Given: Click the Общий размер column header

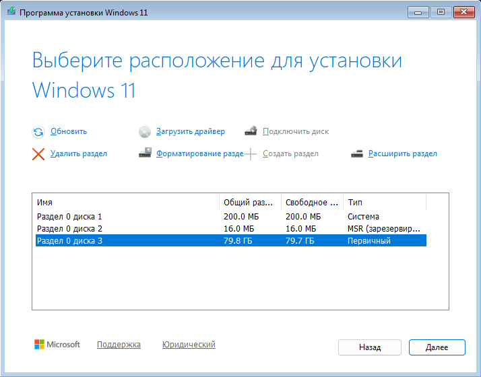Looking at the screenshot, I should 251,202.
